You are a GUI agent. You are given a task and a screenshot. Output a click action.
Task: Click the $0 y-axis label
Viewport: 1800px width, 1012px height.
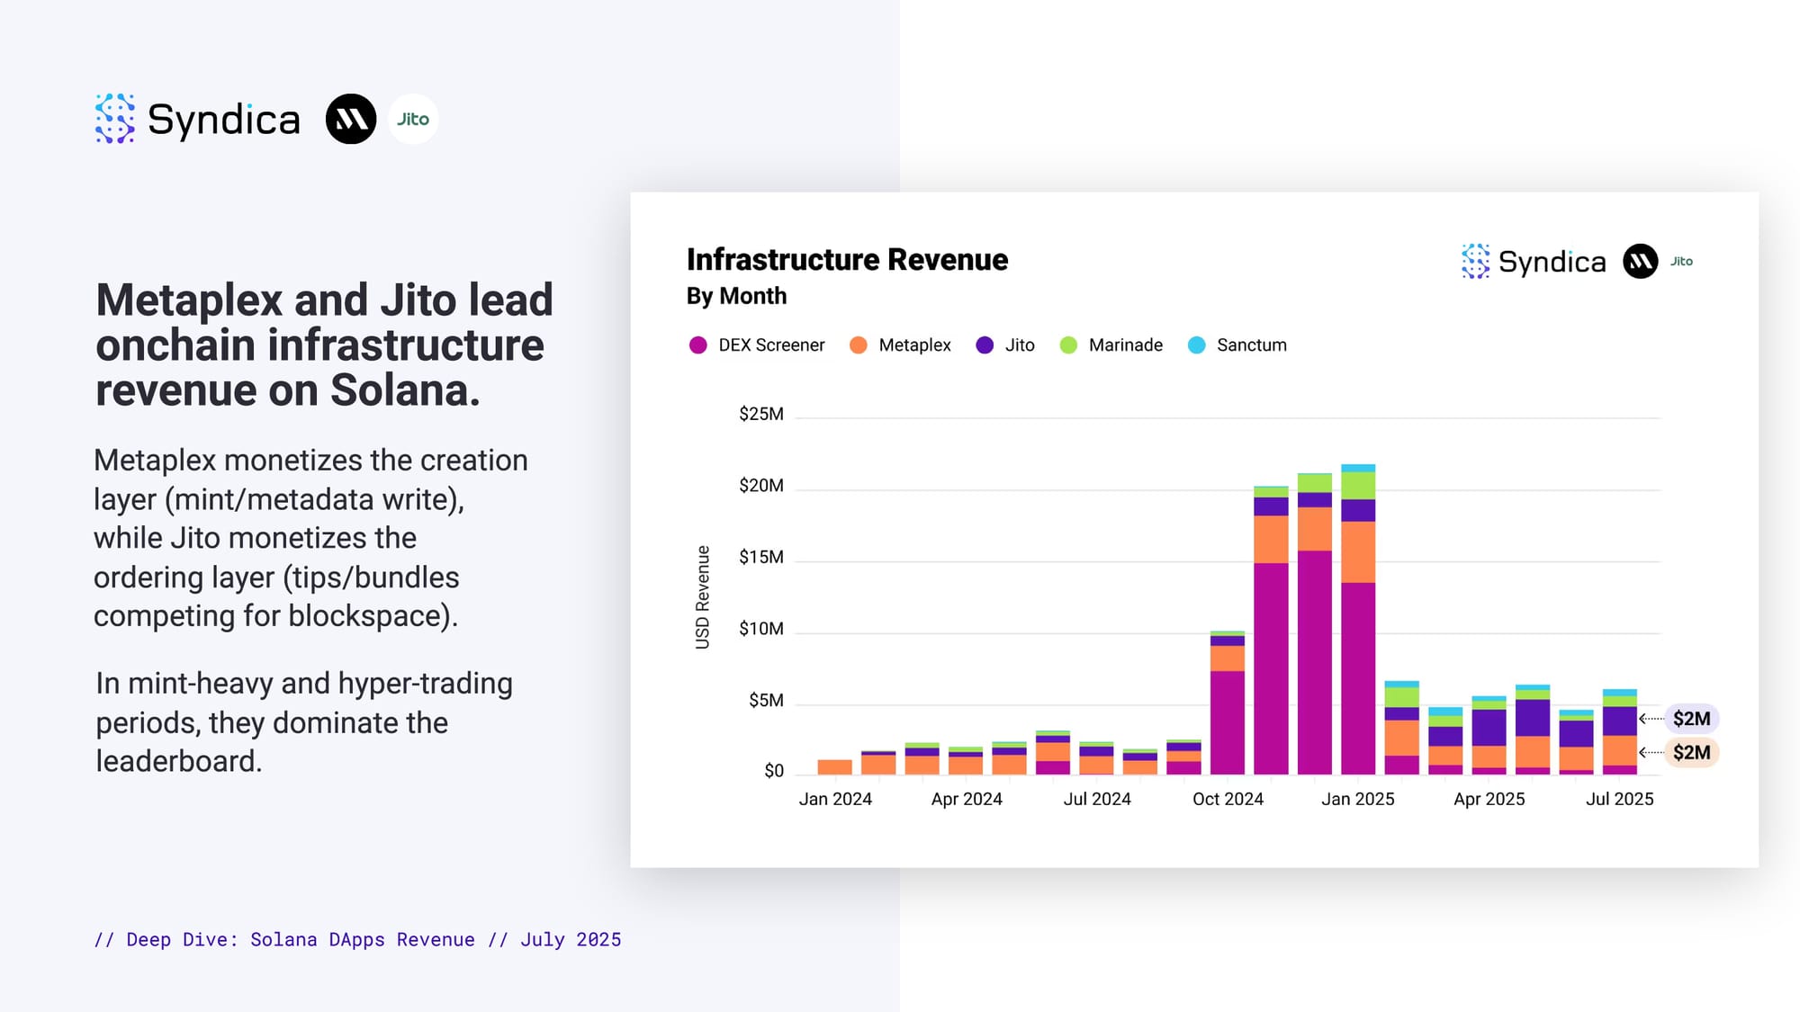(774, 771)
